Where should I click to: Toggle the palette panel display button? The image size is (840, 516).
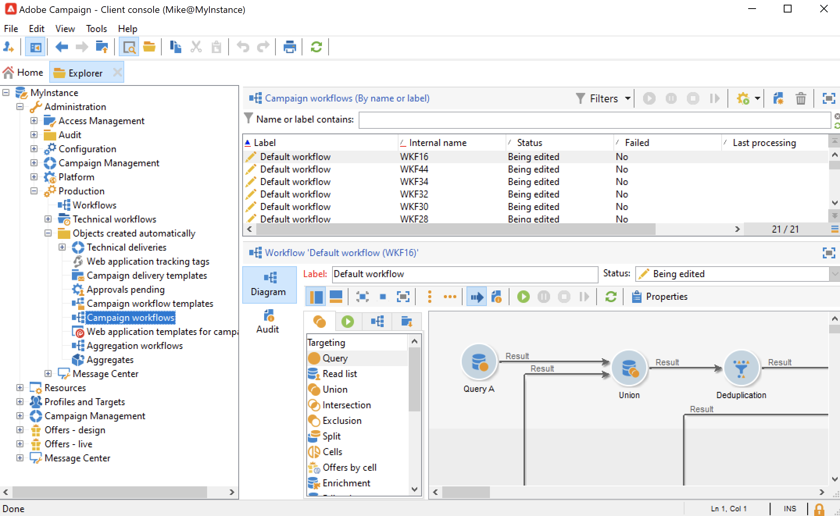tap(316, 297)
